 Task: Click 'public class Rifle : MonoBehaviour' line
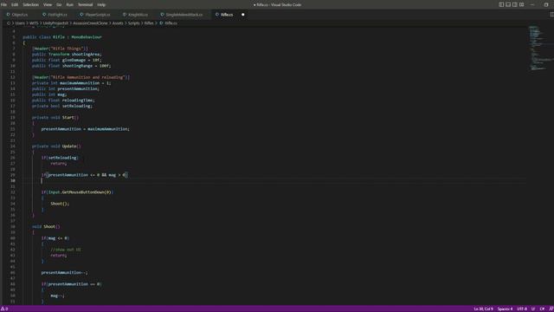[x=62, y=36]
